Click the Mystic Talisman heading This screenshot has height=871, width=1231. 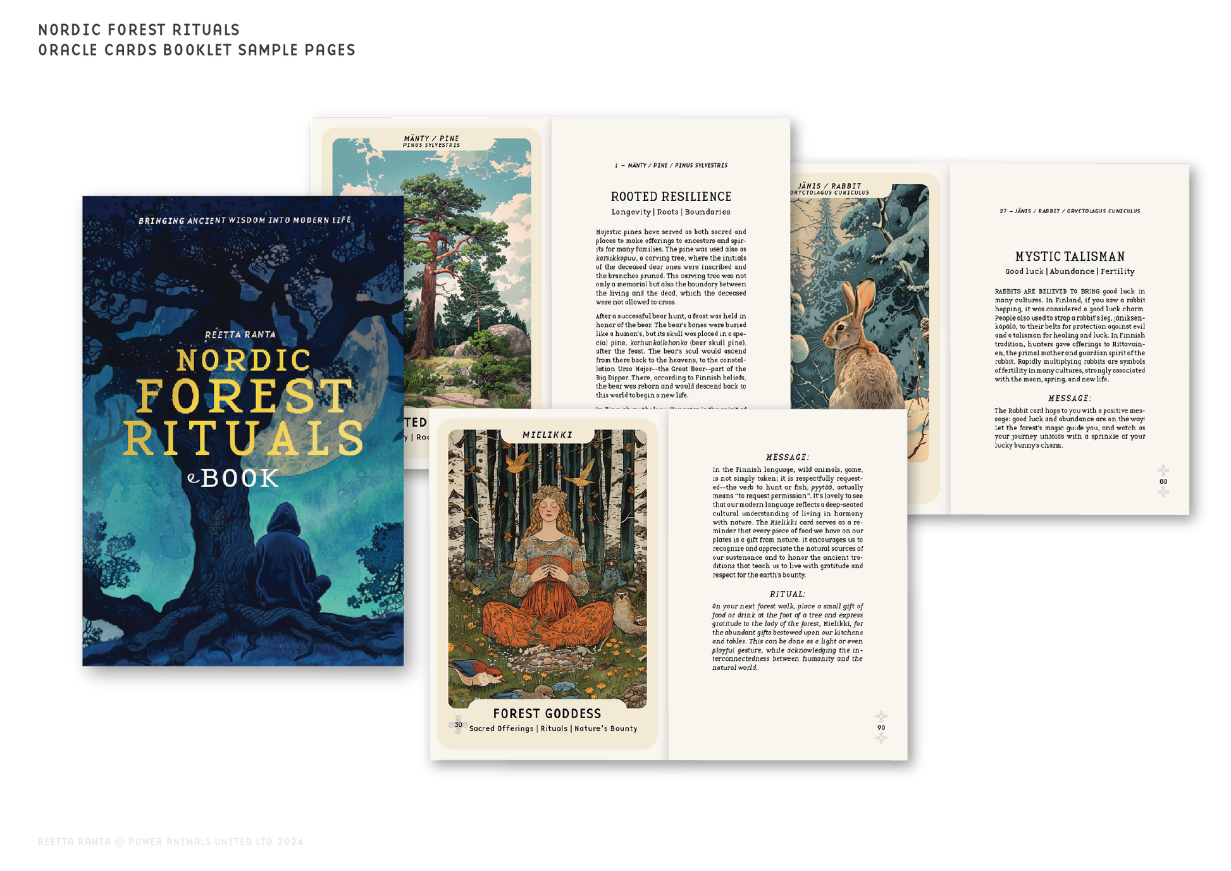[1070, 257]
